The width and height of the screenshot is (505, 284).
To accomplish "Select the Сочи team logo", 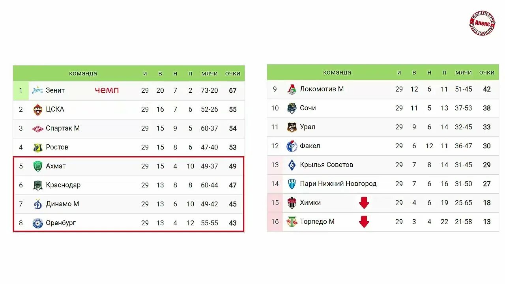I will click(292, 108).
